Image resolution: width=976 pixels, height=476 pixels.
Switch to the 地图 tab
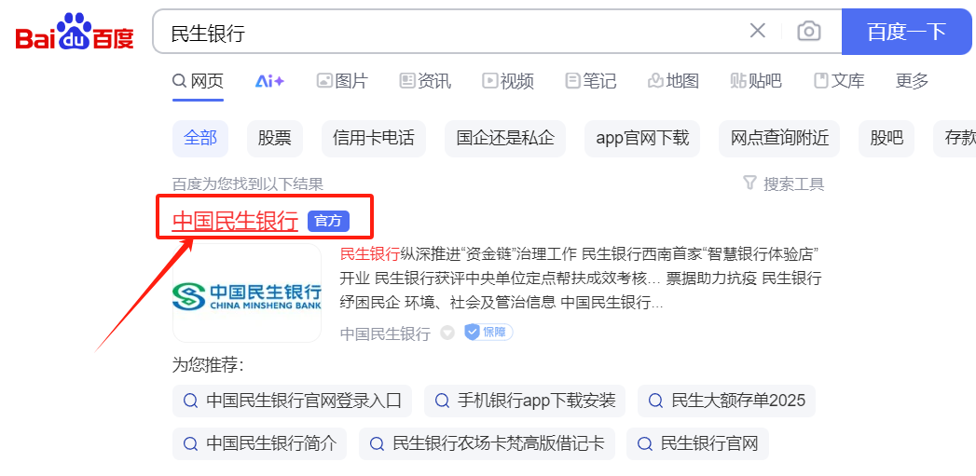pyautogui.click(x=673, y=81)
